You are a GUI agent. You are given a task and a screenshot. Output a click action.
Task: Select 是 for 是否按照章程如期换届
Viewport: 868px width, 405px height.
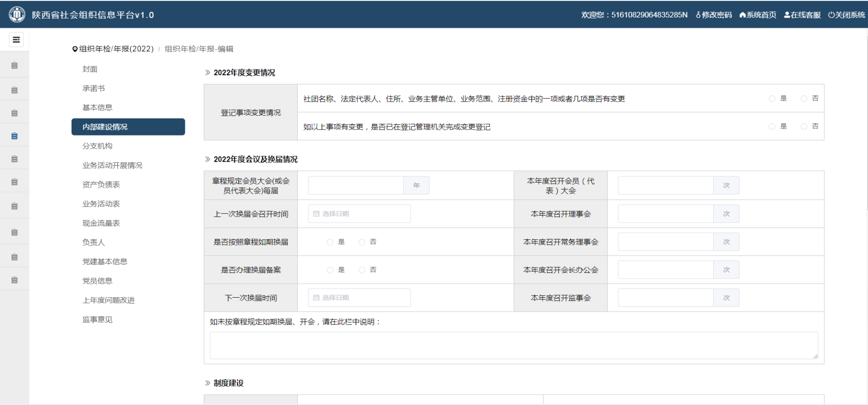330,242
